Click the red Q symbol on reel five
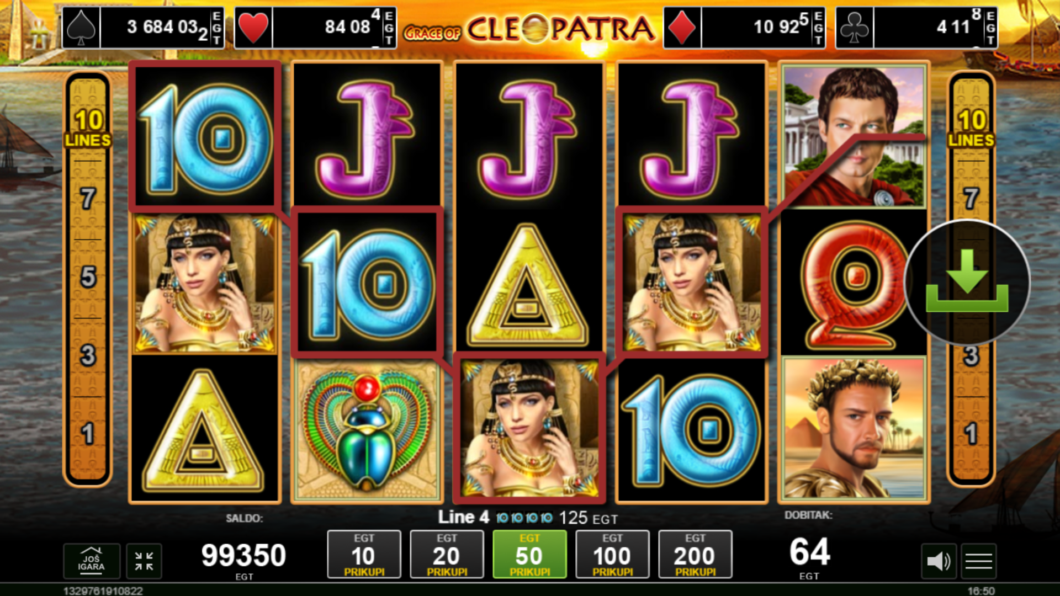Screen dimensions: 1060x596 (x=854, y=283)
